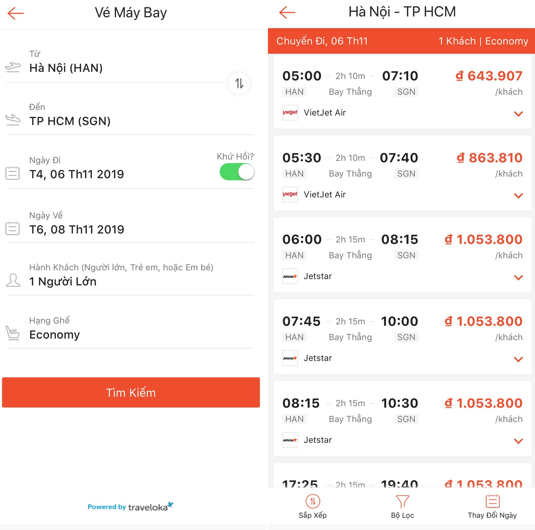Image resolution: width=535 pixels, height=530 pixels.
Task: Tap the passenger person icon
Action: click(13, 280)
